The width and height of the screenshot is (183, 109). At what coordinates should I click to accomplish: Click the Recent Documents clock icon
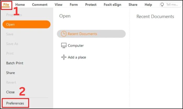coord(64,34)
